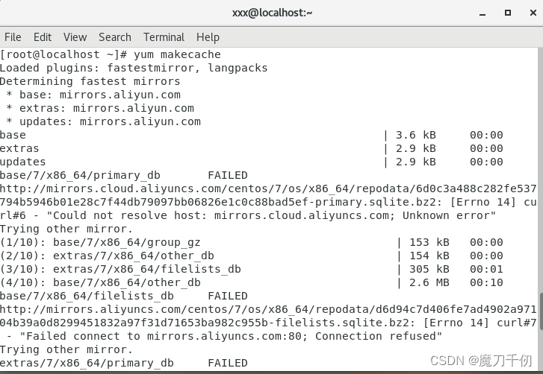Click the (4/10) base other_db progress line
The image size is (543, 374).
coord(252,282)
